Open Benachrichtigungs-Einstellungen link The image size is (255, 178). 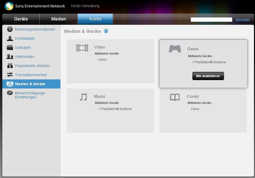[x=30, y=95]
